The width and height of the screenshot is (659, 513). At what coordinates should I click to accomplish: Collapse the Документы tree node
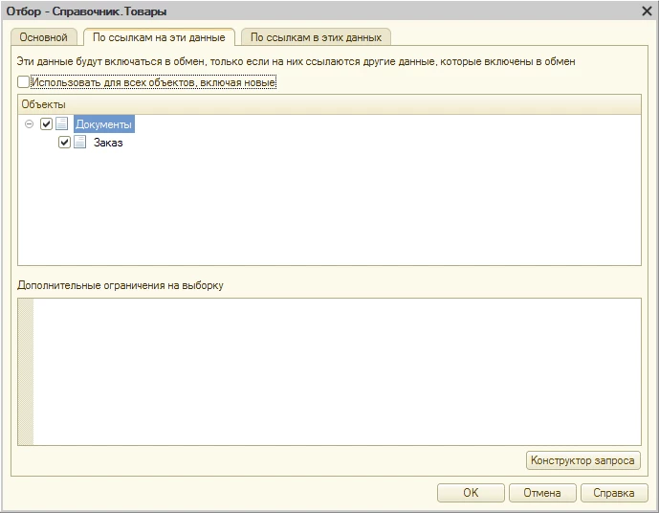click(30, 123)
